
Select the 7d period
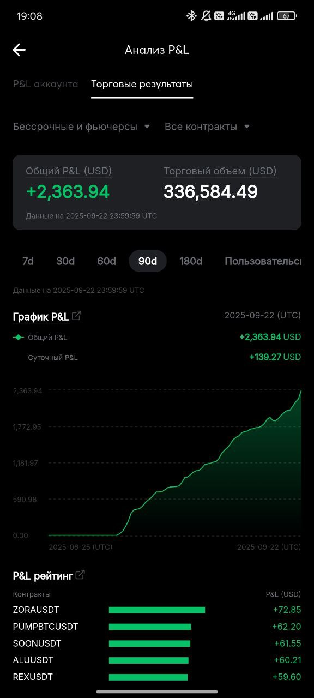(x=28, y=261)
